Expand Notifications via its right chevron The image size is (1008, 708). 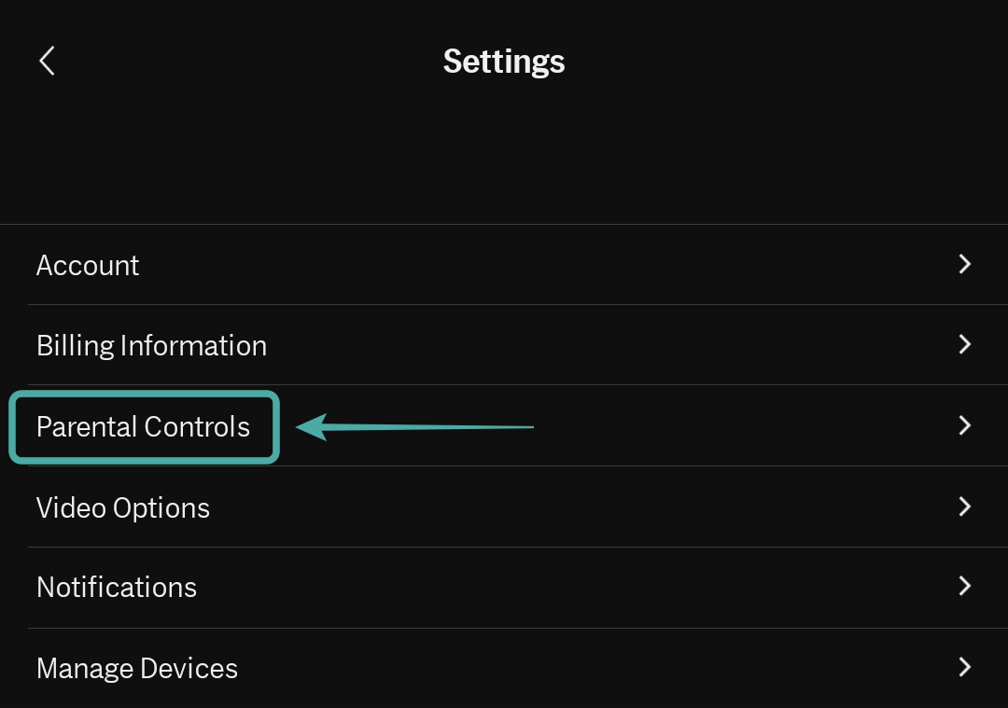pos(965,587)
